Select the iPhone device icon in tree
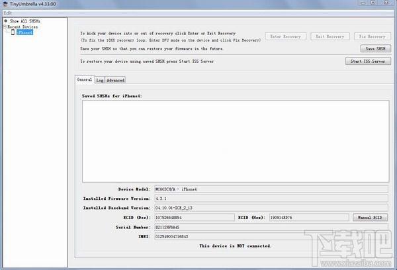 [x=13, y=32]
